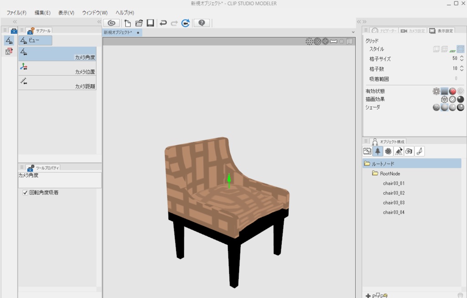Reset camera with the blue camera icon
Image resolution: width=467 pixels, height=298 pixels.
point(186,23)
